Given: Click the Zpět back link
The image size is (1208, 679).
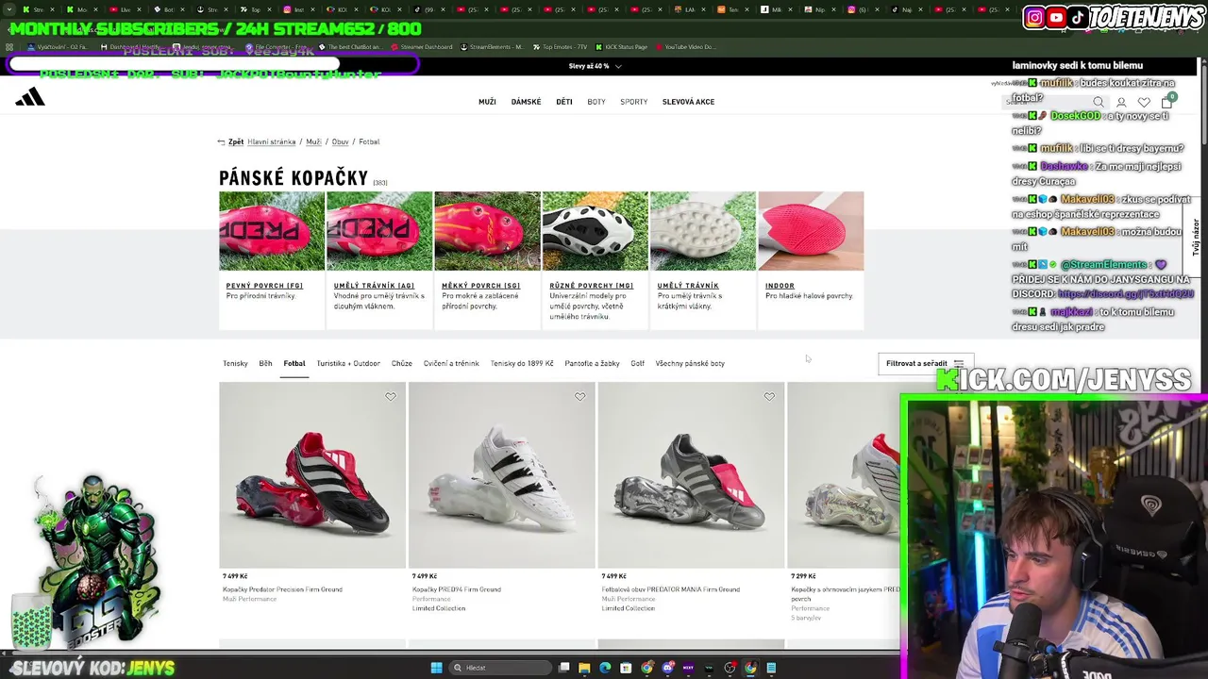Looking at the screenshot, I should click(235, 141).
